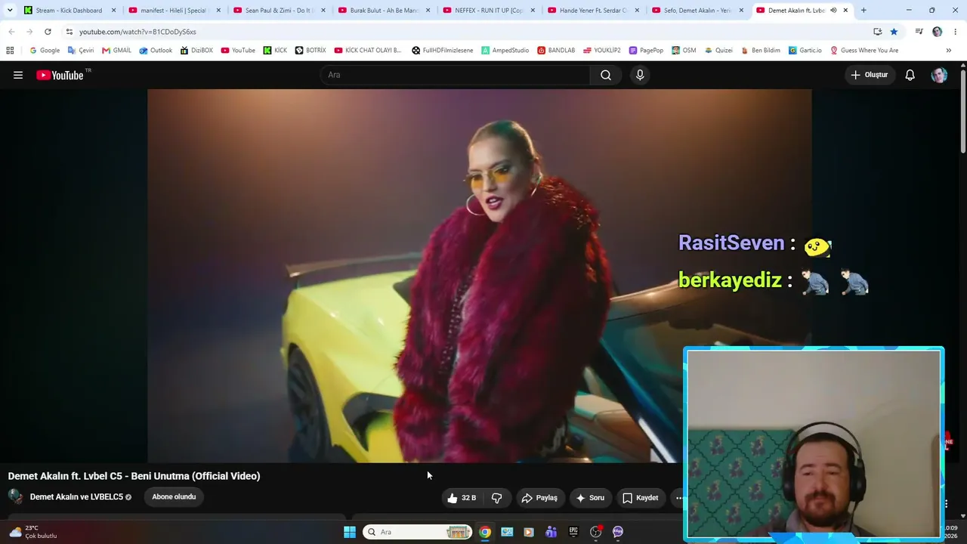Open Microsoft Teams taskbar icon
The image size is (967, 544).
point(551,532)
